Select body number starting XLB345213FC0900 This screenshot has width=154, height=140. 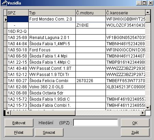(x=125, y=87)
